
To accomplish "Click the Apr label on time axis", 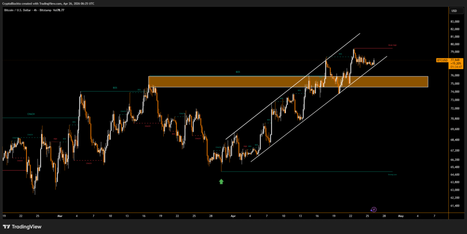I will [x=233, y=216].
